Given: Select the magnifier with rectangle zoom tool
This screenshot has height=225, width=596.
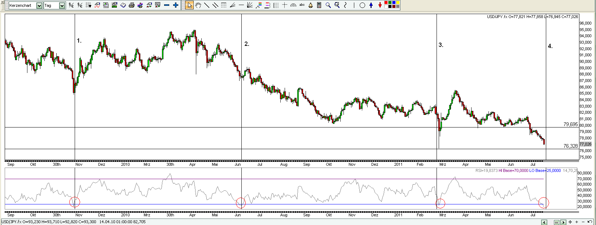Looking at the screenshot, I should coord(337,5).
